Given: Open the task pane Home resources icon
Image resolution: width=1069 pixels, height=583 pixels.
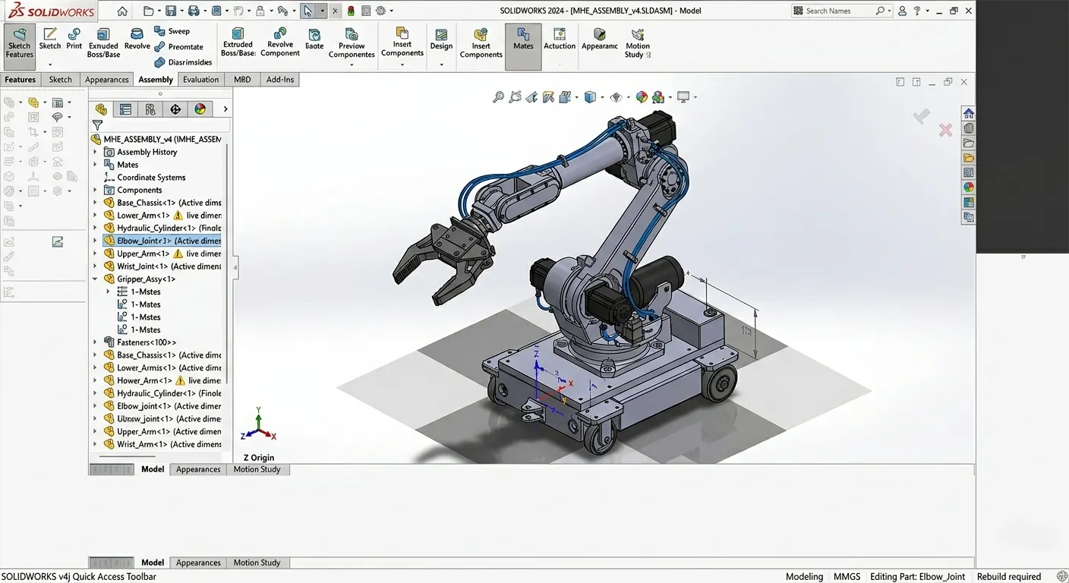Looking at the screenshot, I should (969, 113).
